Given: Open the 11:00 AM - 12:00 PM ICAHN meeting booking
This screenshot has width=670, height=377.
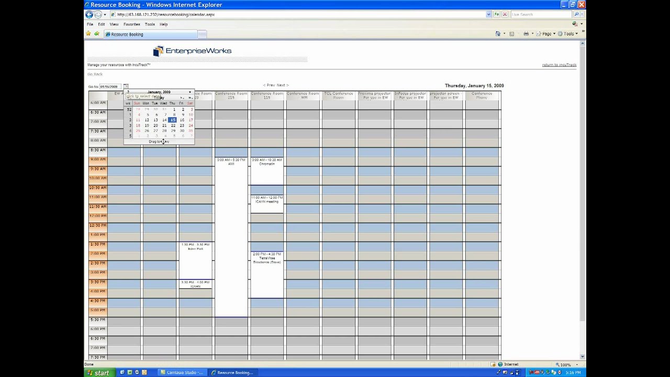Looking at the screenshot, I should 267,204.
